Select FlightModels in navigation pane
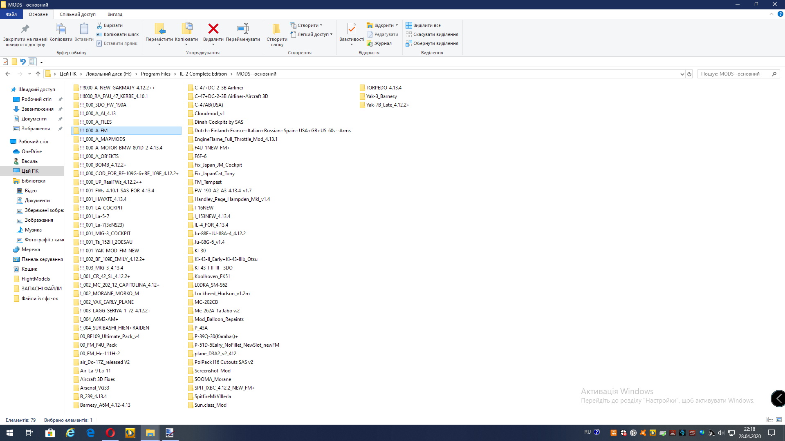 click(x=36, y=279)
